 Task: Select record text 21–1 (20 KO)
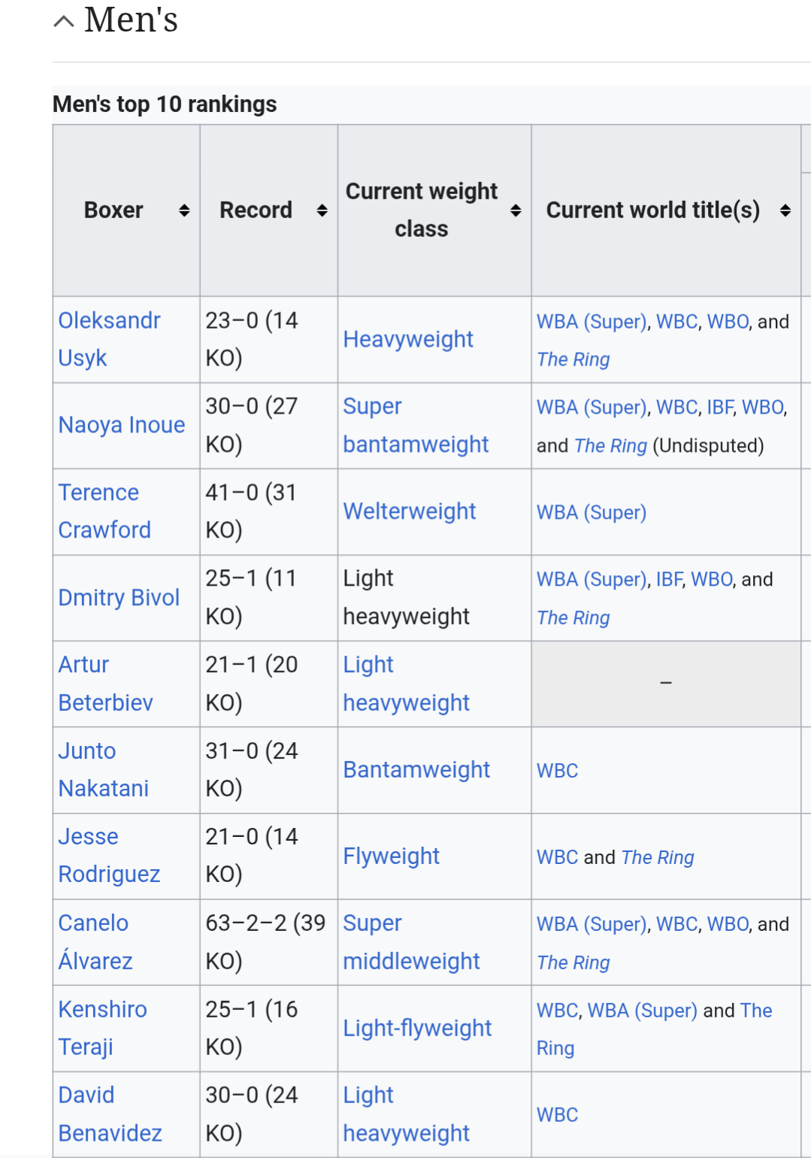pyautogui.click(x=252, y=684)
